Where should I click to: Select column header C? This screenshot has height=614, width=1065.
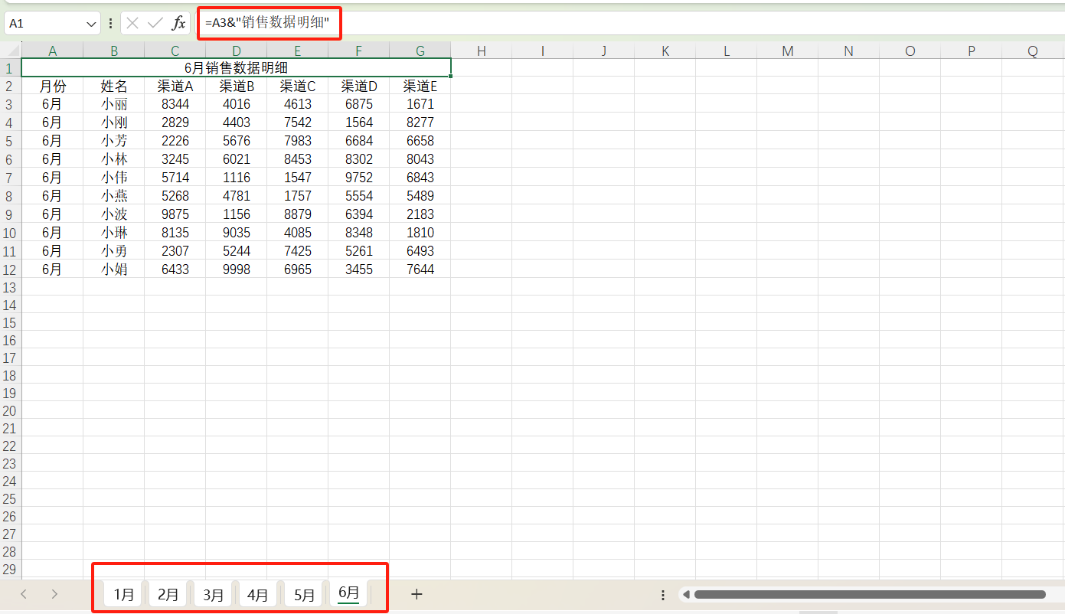[x=175, y=51]
